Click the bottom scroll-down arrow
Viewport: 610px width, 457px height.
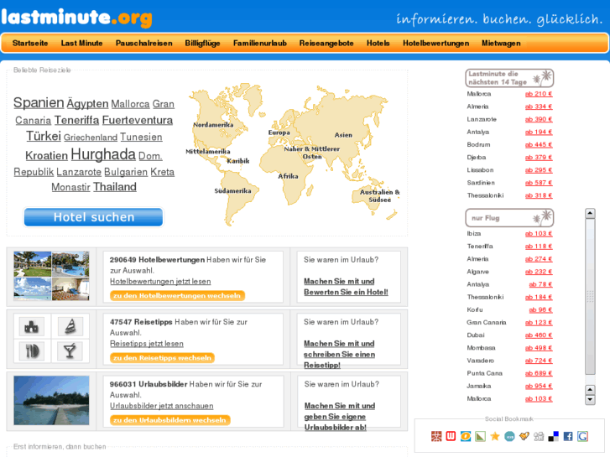point(590,399)
